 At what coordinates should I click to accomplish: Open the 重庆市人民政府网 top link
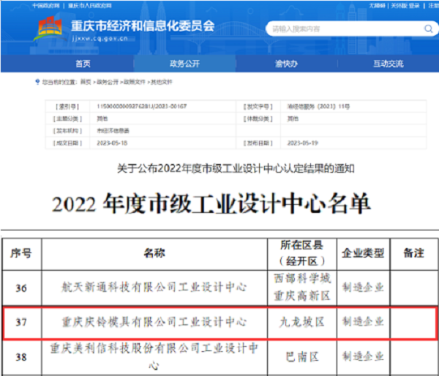(x=90, y=6)
